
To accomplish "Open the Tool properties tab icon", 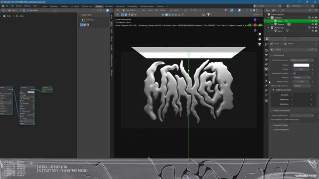I will pyautogui.click(x=266, y=44).
